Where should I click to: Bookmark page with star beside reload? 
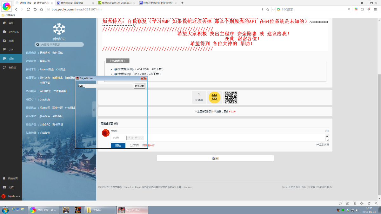point(41,9)
